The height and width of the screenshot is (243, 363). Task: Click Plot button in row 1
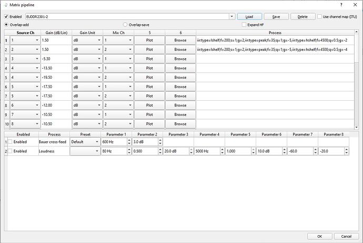[149, 40]
